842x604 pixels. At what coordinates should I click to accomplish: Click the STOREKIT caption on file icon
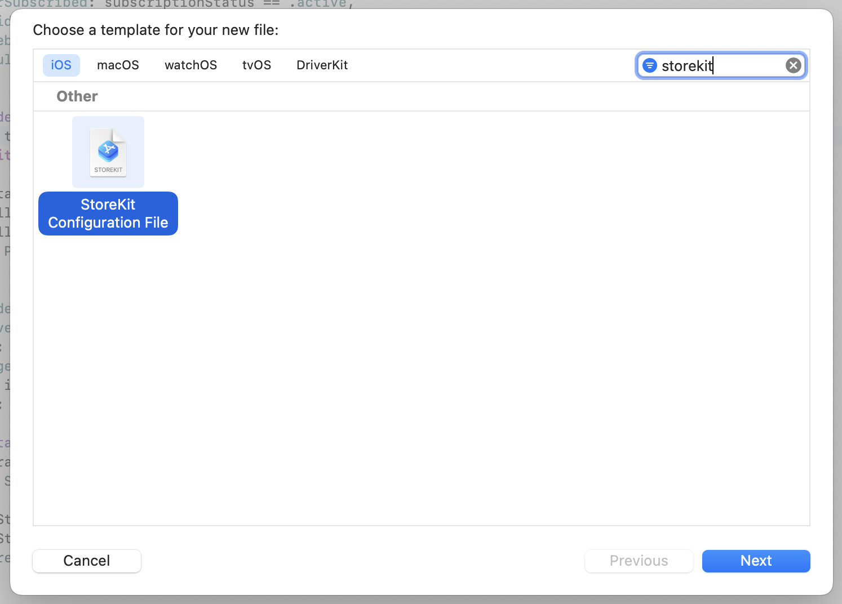coord(108,170)
